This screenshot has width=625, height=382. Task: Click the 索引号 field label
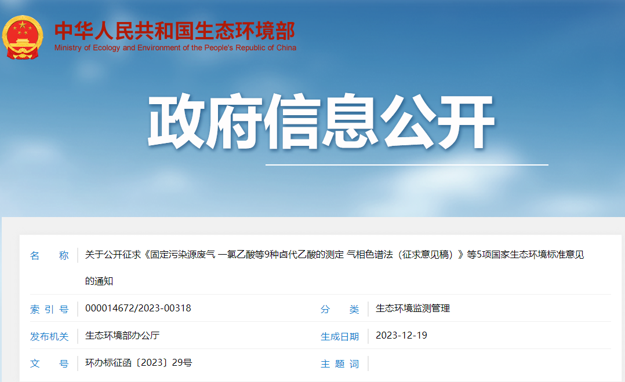pyautogui.click(x=50, y=309)
